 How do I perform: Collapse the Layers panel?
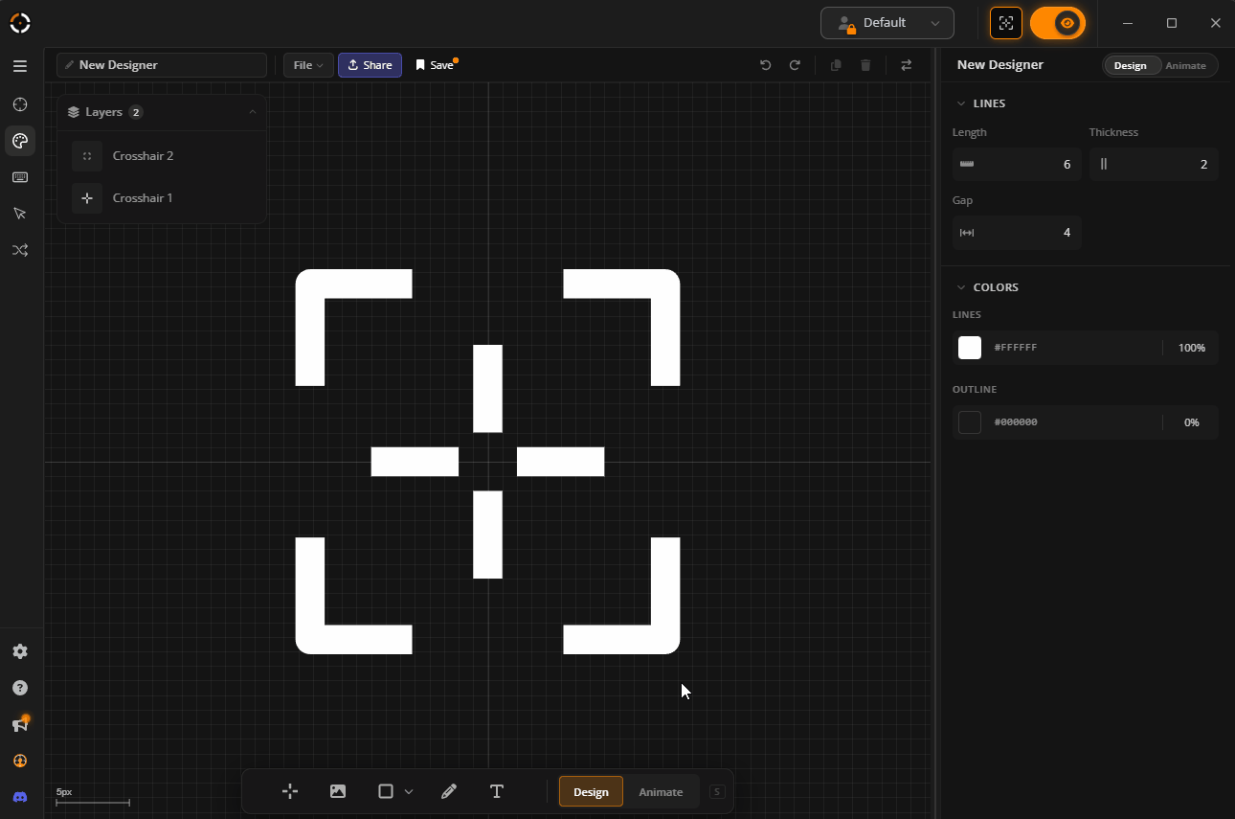pos(253,112)
